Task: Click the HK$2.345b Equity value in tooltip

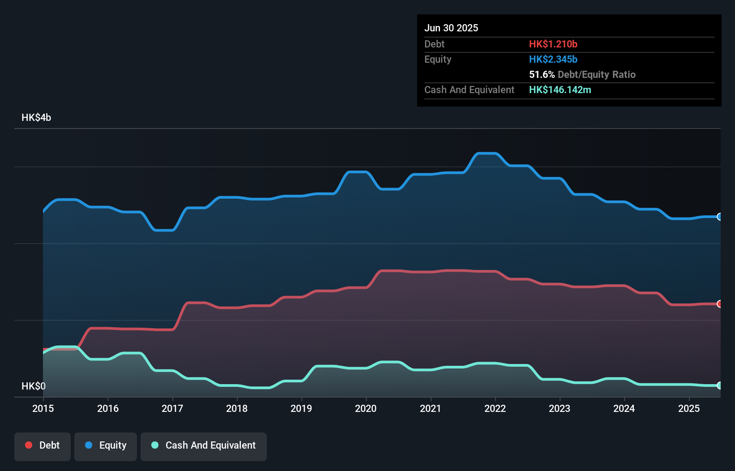Action: coord(553,59)
